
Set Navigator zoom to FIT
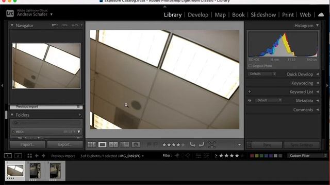click(55, 25)
